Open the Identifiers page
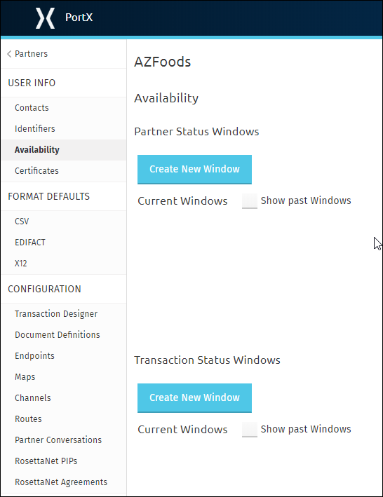 coord(35,129)
